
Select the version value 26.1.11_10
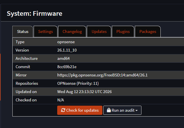(67, 50)
